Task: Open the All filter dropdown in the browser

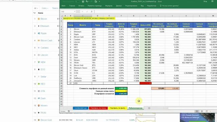Action: 36,8
